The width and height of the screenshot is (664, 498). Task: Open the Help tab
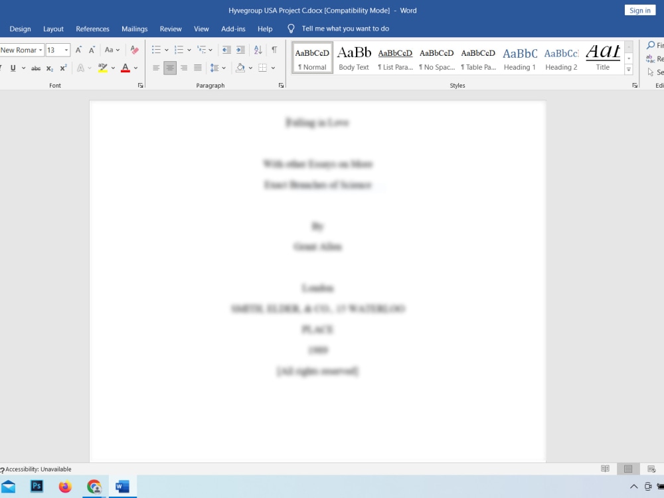point(265,29)
